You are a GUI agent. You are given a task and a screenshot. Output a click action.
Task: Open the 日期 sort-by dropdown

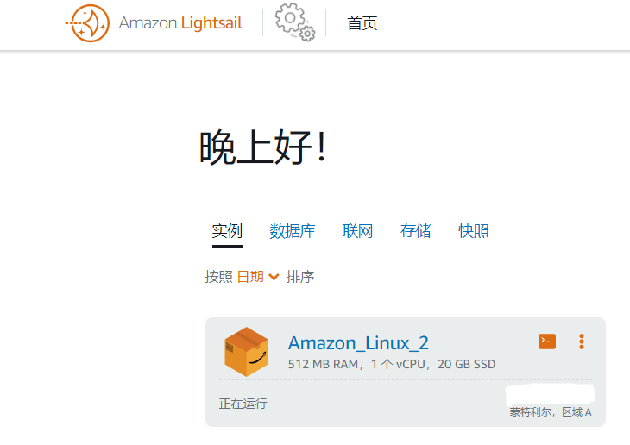pos(250,276)
